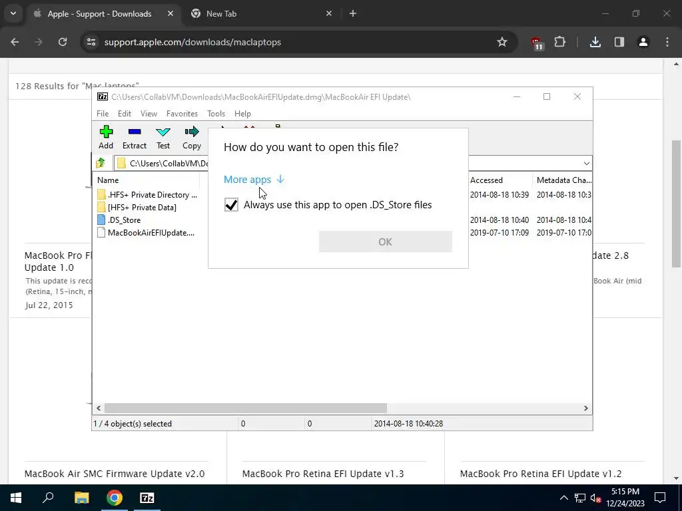
Task: Open the Tools menu in 7-Zip
Action: [216, 113]
